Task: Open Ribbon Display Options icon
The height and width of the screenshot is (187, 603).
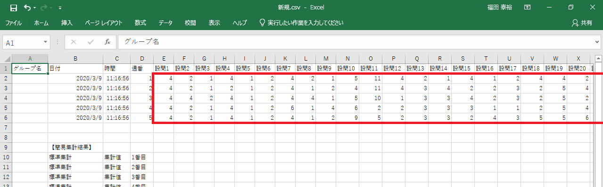Action: tap(528, 8)
